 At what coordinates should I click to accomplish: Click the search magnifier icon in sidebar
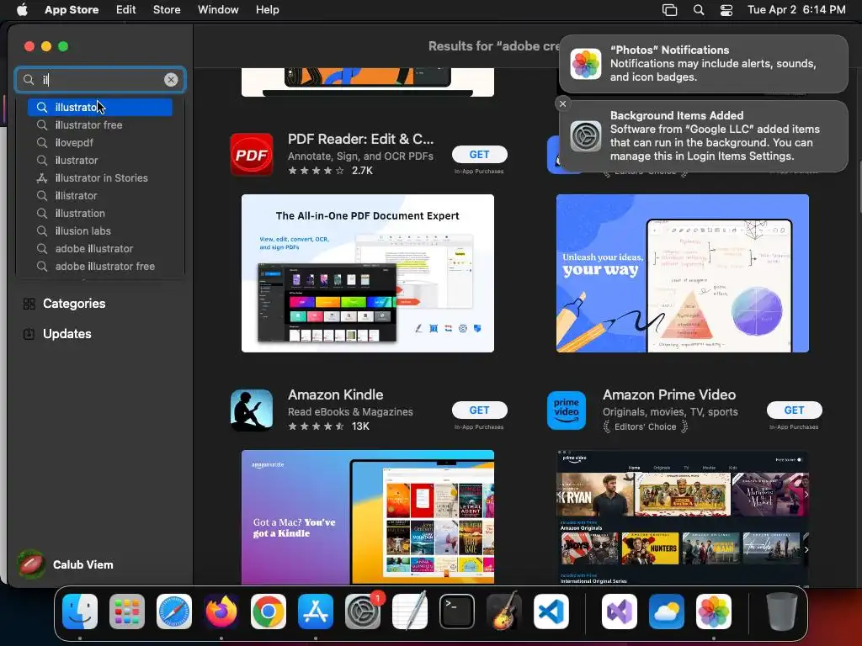click(x=29, y=80)
